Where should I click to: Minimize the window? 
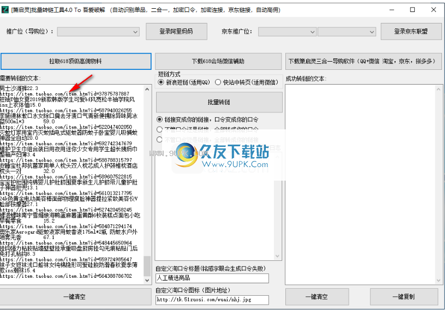click(392, 10)
